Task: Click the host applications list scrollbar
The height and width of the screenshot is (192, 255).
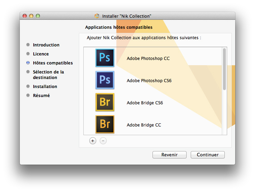Action: 224,69
